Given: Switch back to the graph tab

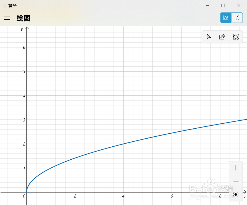Looking at the screenshot, I should (226, 17).
